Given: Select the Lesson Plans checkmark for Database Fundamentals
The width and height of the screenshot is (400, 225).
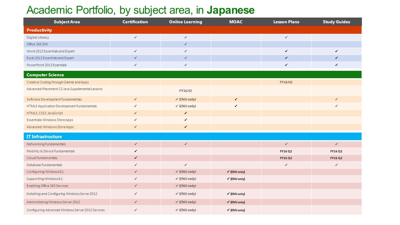Looking at the screenshot, I should pyautogui.click(x=286, y=165).
